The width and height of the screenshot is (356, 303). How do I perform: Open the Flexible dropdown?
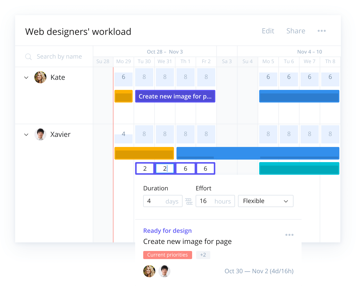pos(266,201)
